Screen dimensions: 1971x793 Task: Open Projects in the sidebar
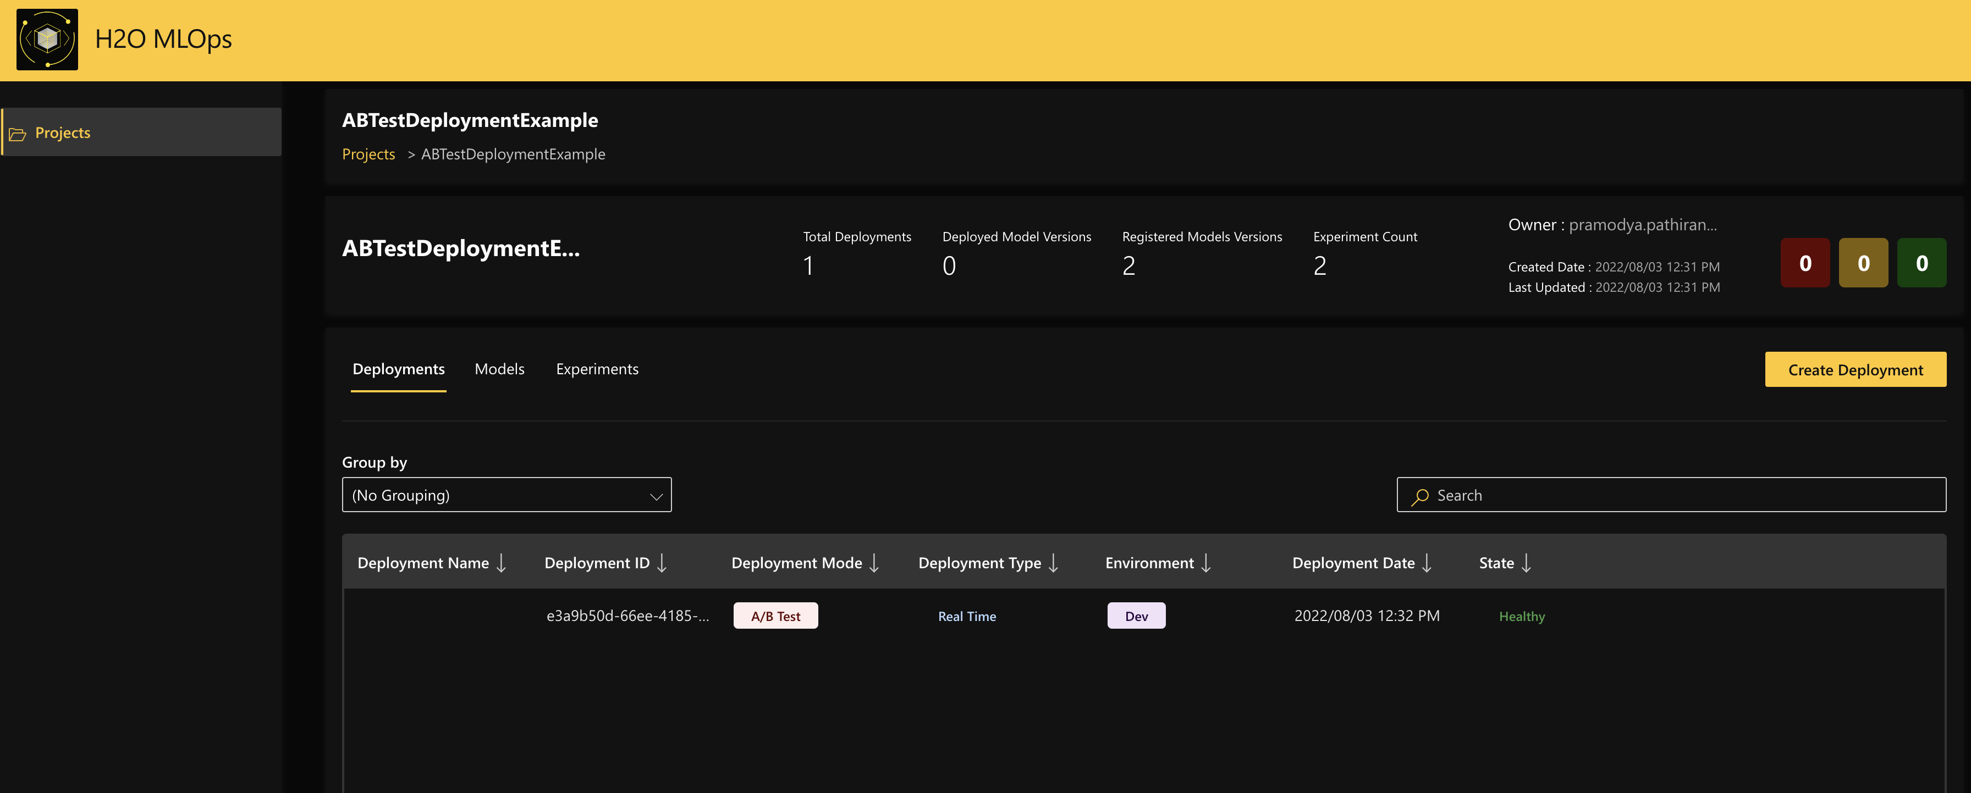coord(141,132)
